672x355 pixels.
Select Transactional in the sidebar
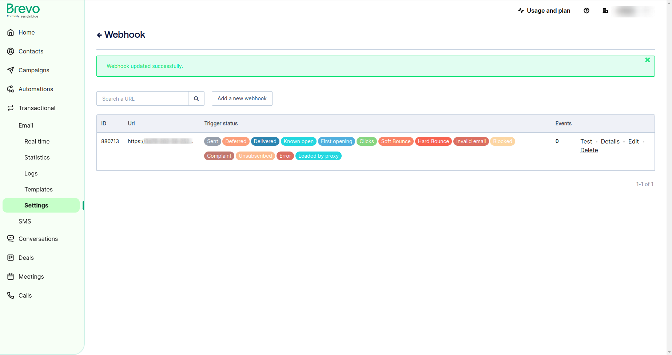click(37, 108)
